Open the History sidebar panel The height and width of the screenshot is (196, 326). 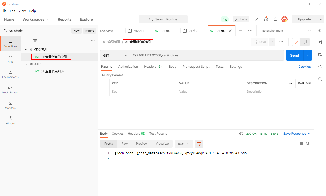tap(10, 120)
